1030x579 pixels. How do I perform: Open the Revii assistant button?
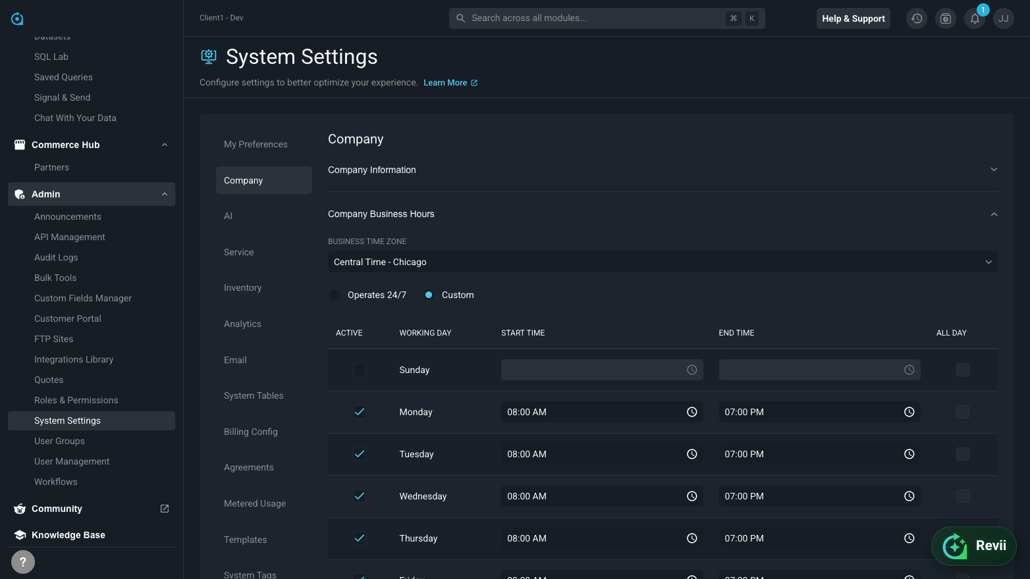click(973, 545)
